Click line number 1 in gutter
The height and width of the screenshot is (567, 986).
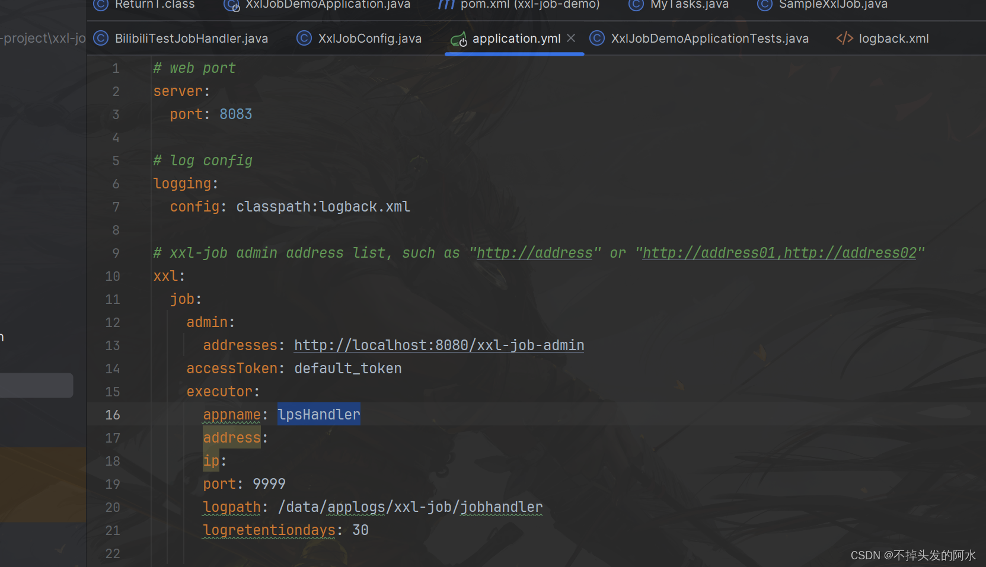116,68
